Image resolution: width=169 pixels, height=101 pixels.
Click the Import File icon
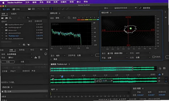(6, 18)
